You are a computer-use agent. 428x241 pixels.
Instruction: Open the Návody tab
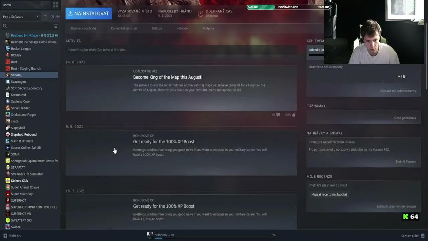183,28
